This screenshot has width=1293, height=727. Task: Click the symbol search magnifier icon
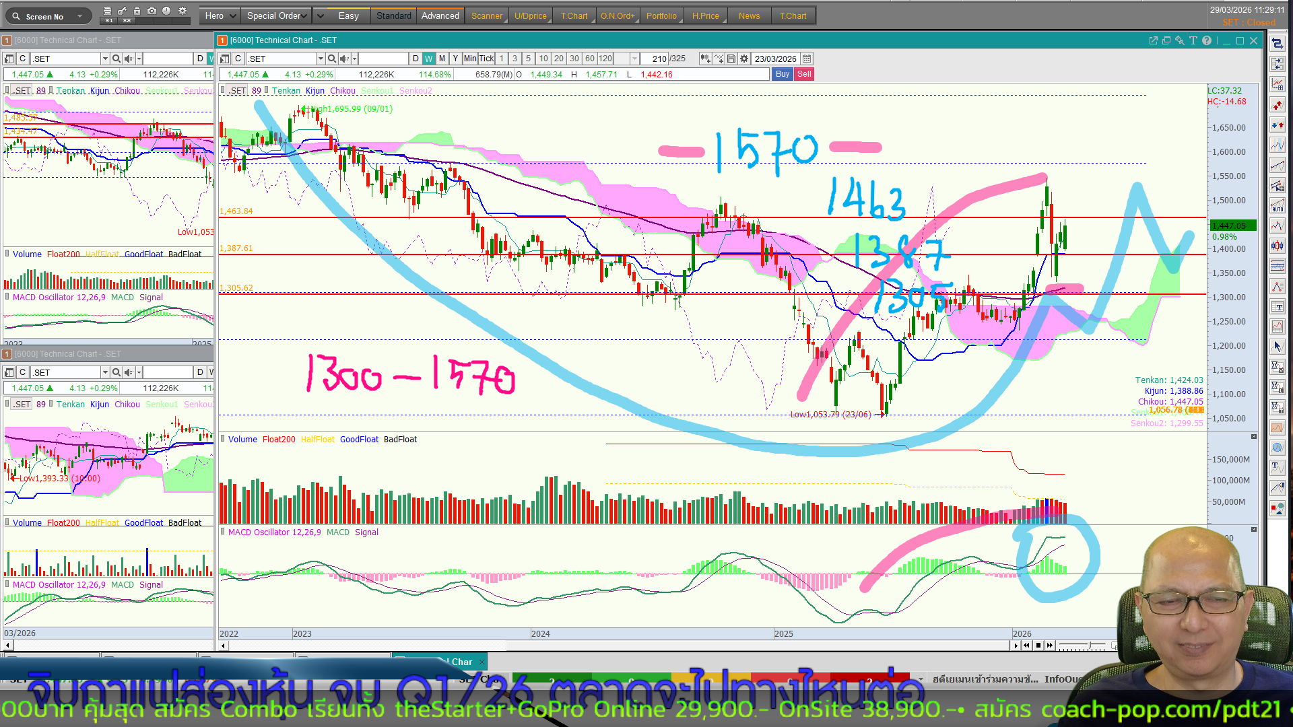331,59
